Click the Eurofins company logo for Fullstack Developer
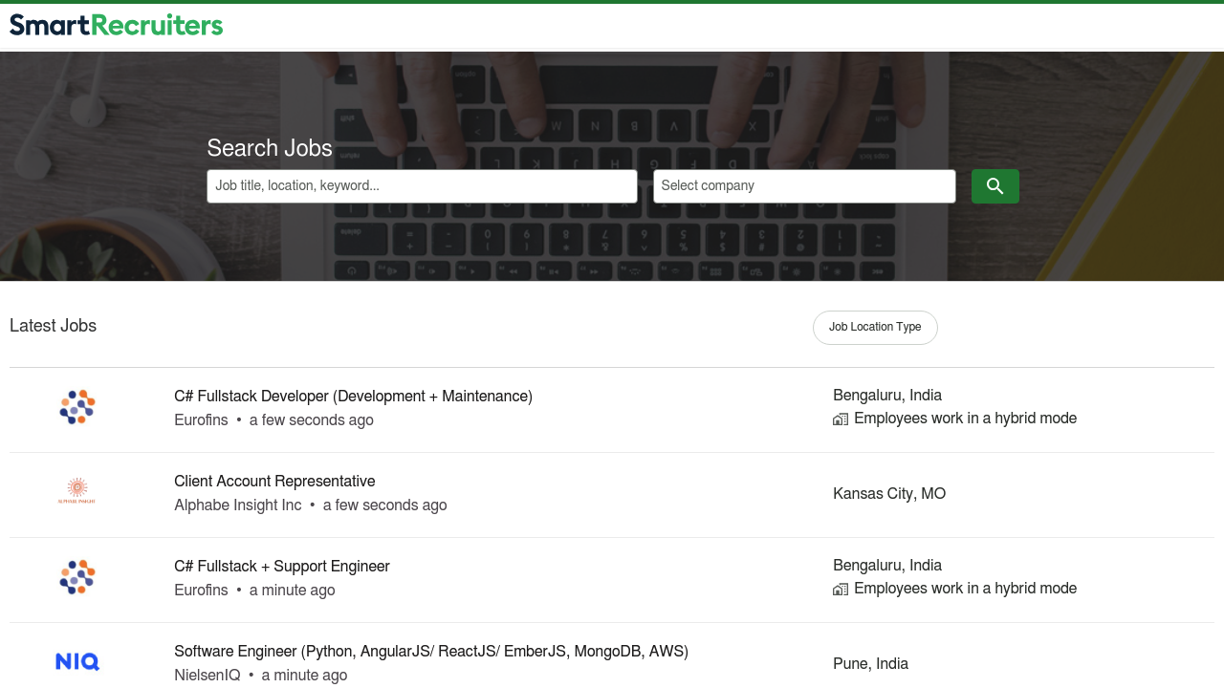Screen dimensions: 1224x688 [x=76, y=406]
